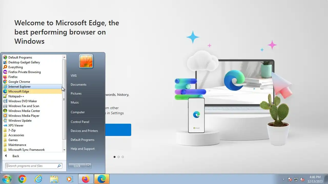Expand the Accessories folder
Screen dimensions: 328x184
point(32,135)
